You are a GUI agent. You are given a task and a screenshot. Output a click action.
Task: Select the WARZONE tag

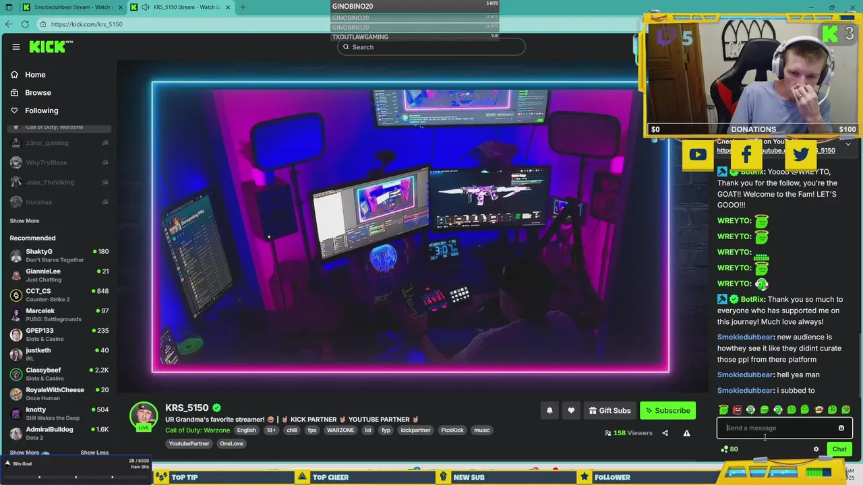click(x=340, y=430)
